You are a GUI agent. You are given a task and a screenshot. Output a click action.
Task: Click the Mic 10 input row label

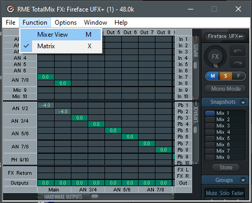20,97
